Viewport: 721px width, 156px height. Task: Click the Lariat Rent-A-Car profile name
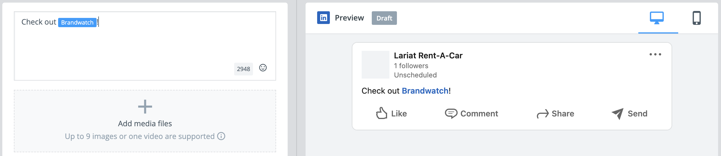(x=428, y=55)
